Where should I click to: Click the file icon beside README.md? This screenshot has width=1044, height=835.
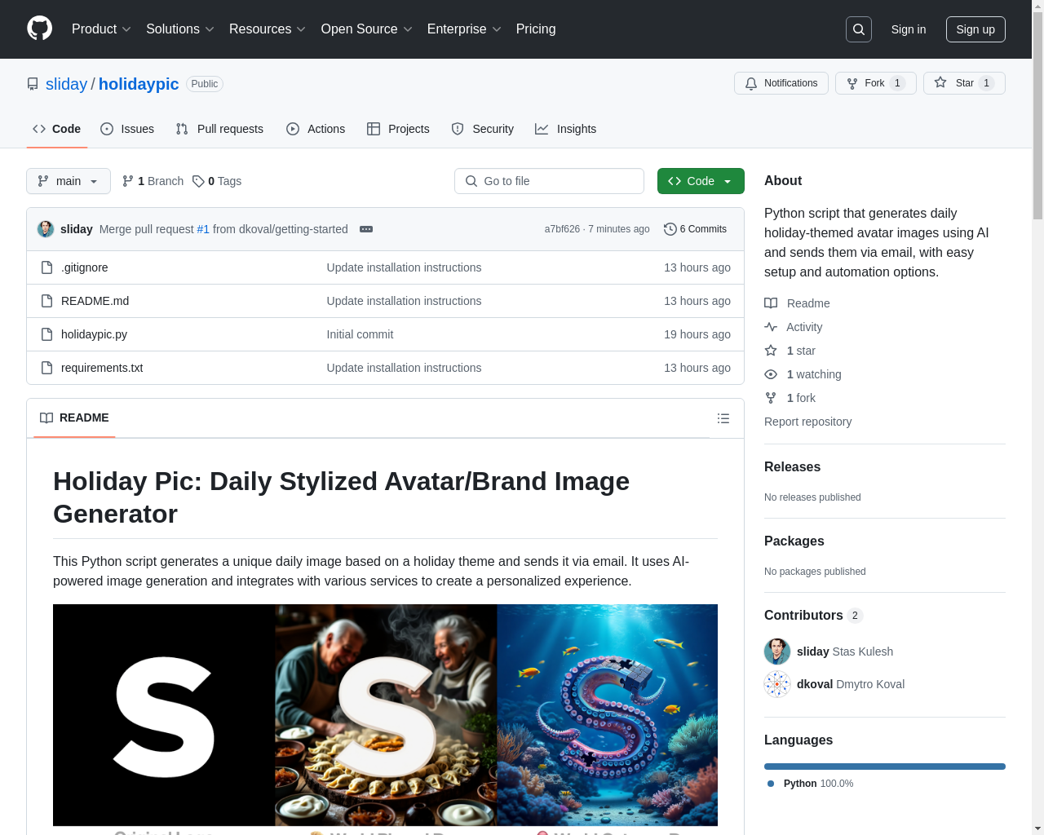coord(47,301)
